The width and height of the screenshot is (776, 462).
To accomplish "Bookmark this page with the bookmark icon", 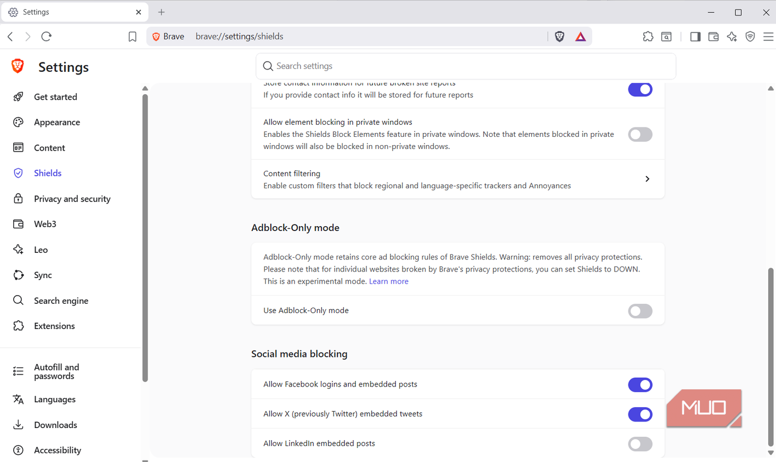I will 132,37.
